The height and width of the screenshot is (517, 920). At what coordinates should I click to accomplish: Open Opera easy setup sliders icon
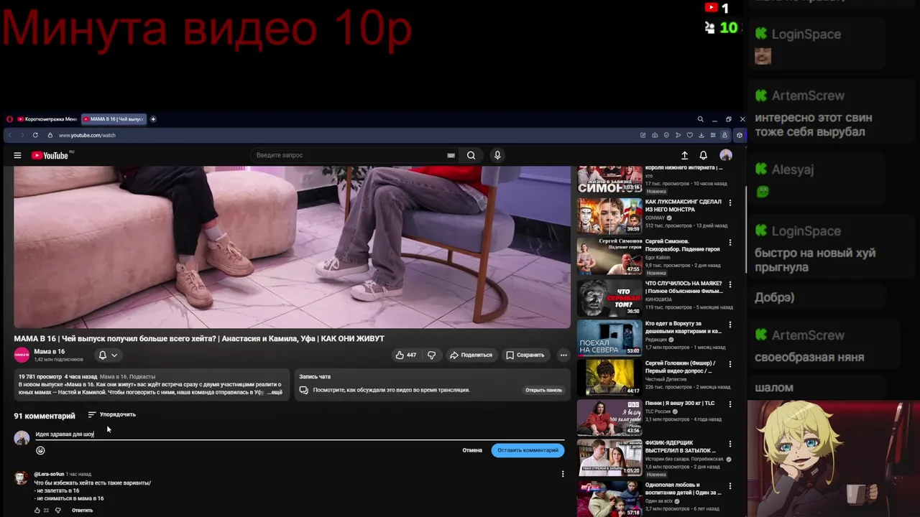coord(713,135)
